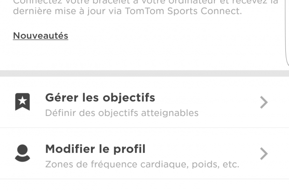This screenshot has width=289, height=191.
Task: Select the Modifier le profil title
Action: [95, 149]
